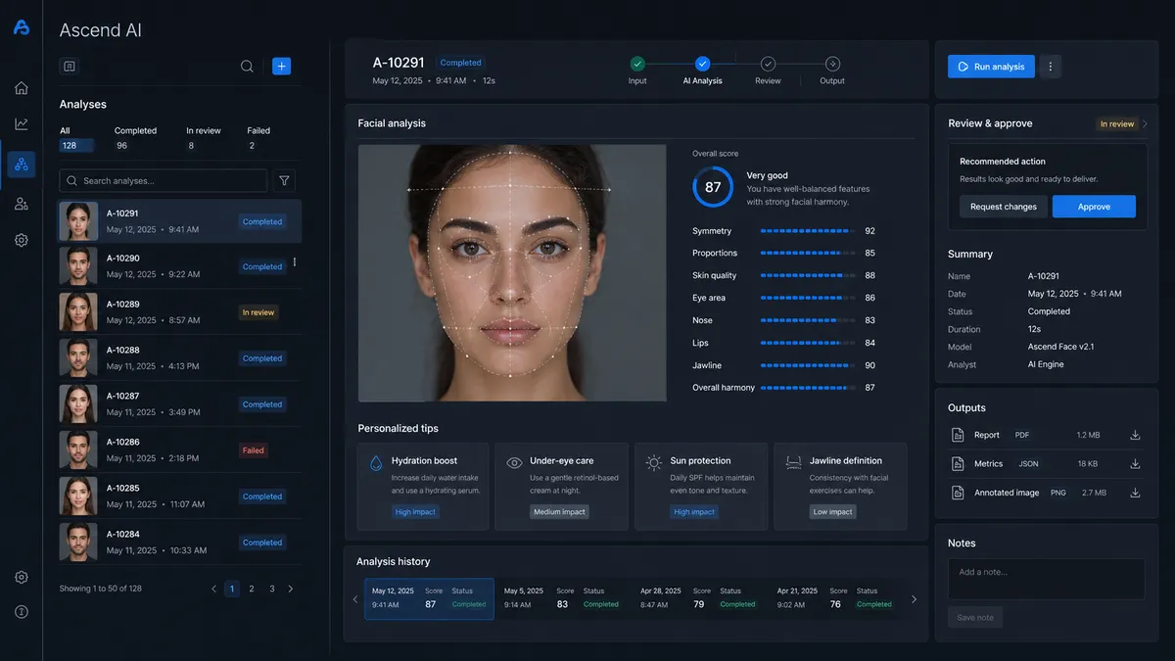Image resolution: width=1175 pixels, height=661 pixels.
Task: Open the Apr 21, 2025 history entry
Action: pos(836,598)
